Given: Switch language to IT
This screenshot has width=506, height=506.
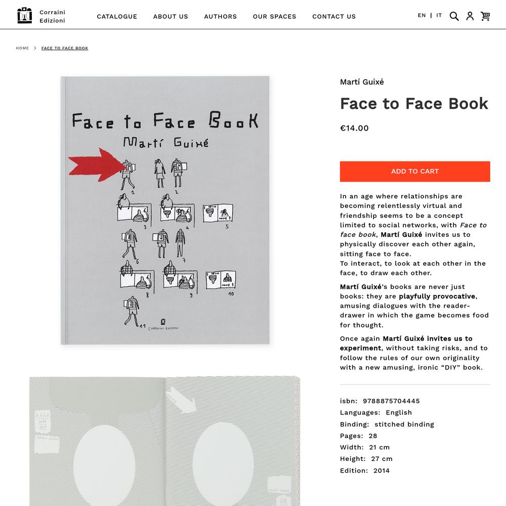Looking at the screenshot, I should [439, 15].
